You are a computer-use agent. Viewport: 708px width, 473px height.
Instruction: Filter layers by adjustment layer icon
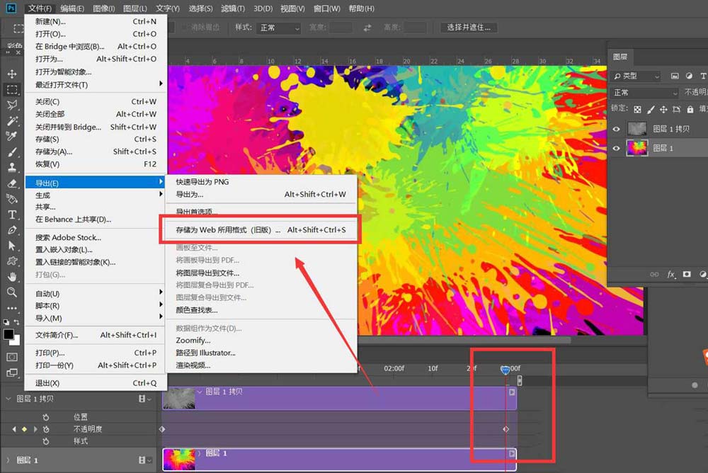point(689,76)
